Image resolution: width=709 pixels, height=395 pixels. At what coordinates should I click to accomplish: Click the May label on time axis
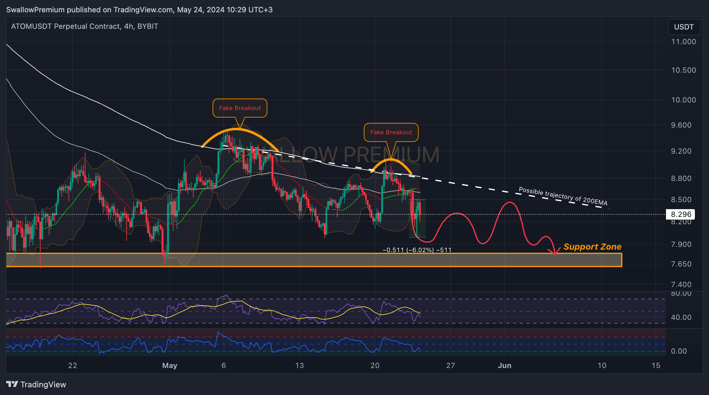[170, 366]
